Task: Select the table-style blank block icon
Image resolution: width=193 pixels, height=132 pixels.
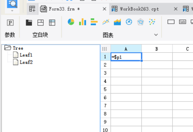Action: [x=52, y=23]
